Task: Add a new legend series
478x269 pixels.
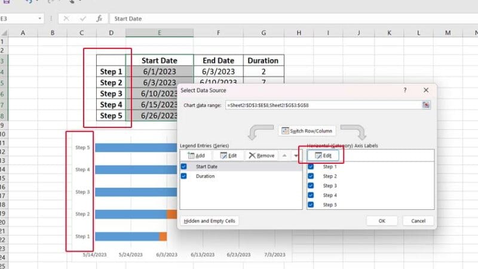Action: coord(196,155)
